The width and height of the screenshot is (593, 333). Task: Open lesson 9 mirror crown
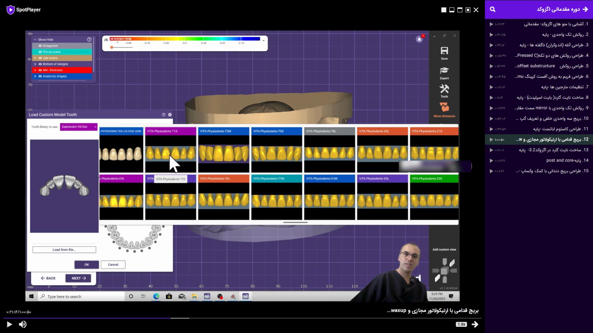pos(539,108)
